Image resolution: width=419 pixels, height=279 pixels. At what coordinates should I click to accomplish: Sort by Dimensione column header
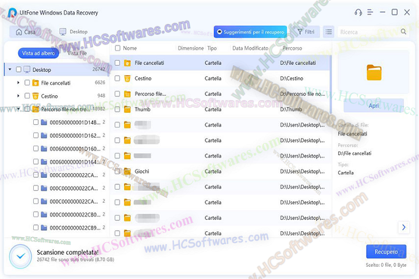click(x=191, y=48)
